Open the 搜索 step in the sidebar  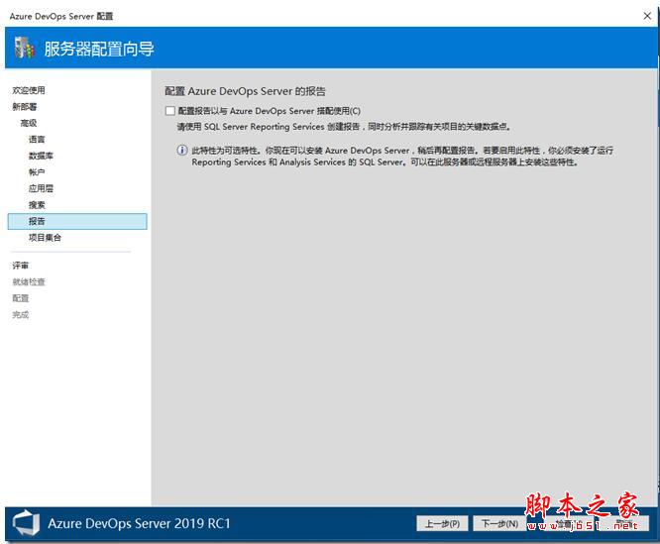37,205
